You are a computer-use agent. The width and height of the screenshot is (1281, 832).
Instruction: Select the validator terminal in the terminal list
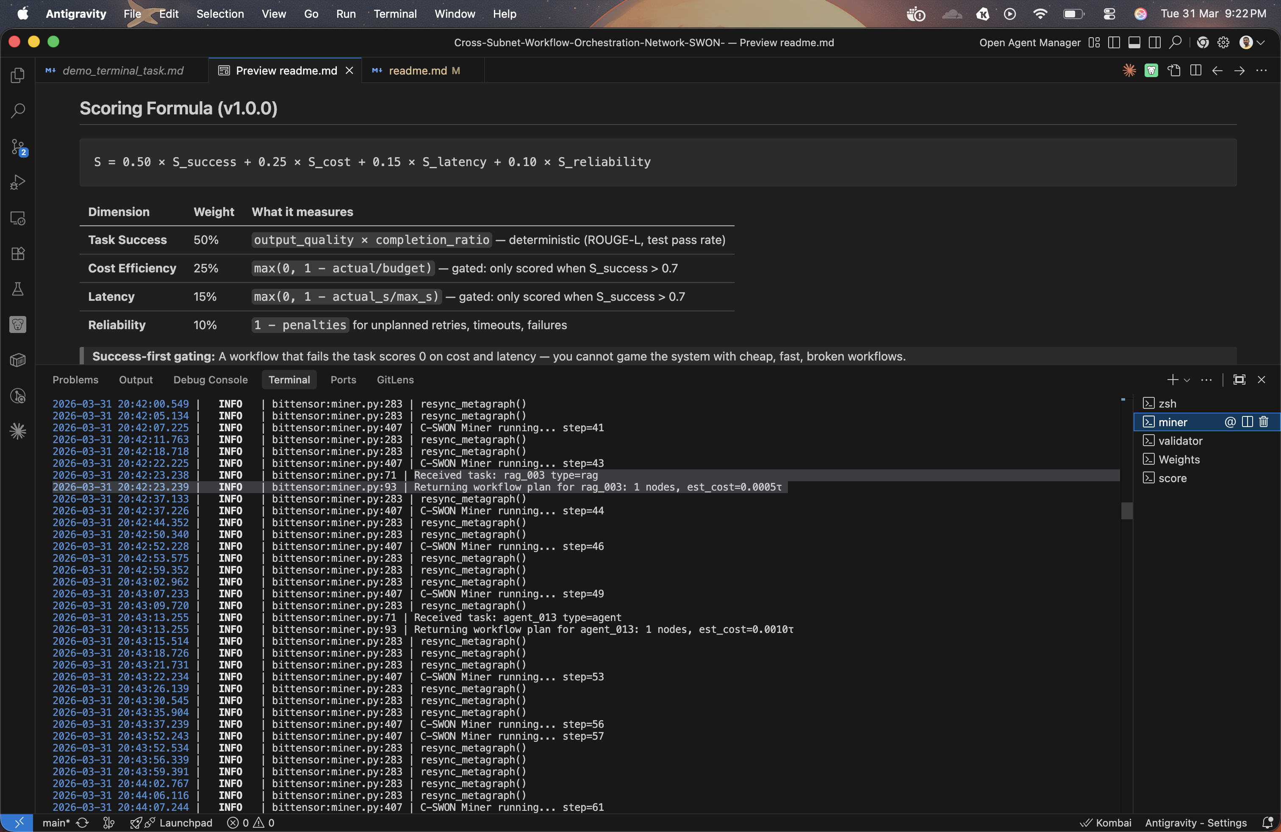[x=1180, y=441]
